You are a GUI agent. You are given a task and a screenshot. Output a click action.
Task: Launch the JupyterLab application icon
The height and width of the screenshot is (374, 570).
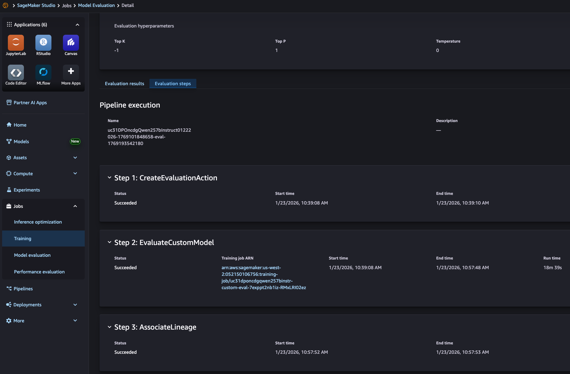click(16, 43)
